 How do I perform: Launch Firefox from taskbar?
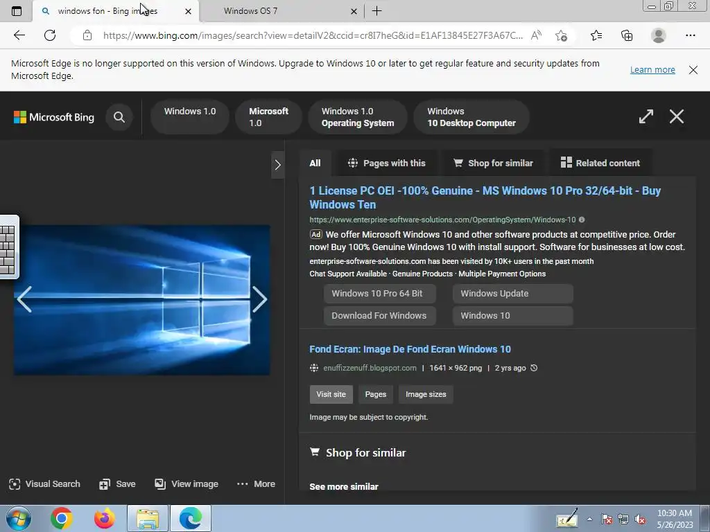click(104, 518)
